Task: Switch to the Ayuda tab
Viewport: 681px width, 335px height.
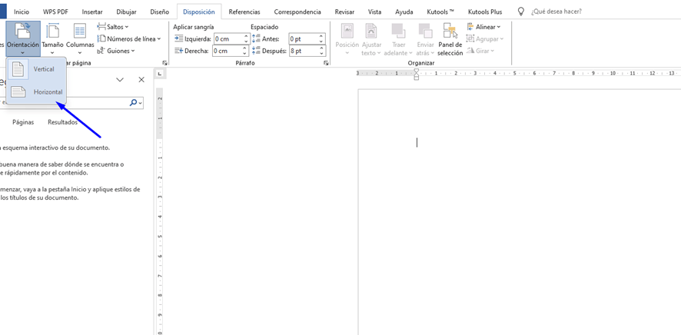Action: click(x=404, y=12)
